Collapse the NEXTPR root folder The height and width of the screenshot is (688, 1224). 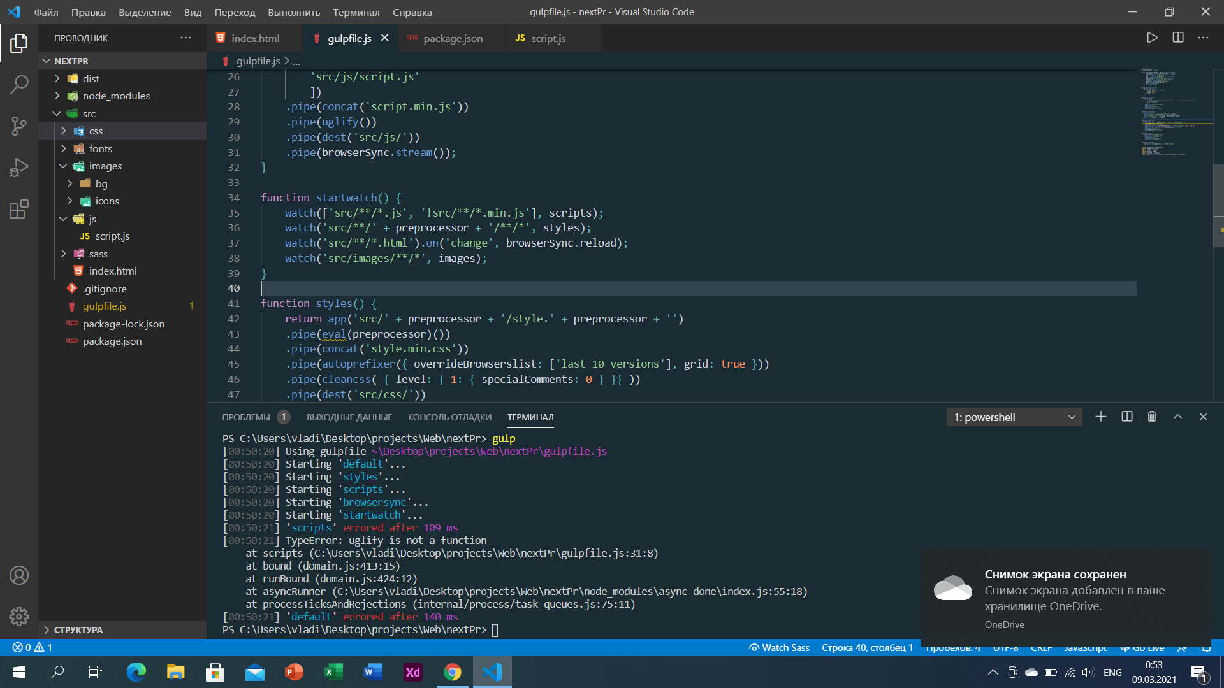(x=122, y=61)
